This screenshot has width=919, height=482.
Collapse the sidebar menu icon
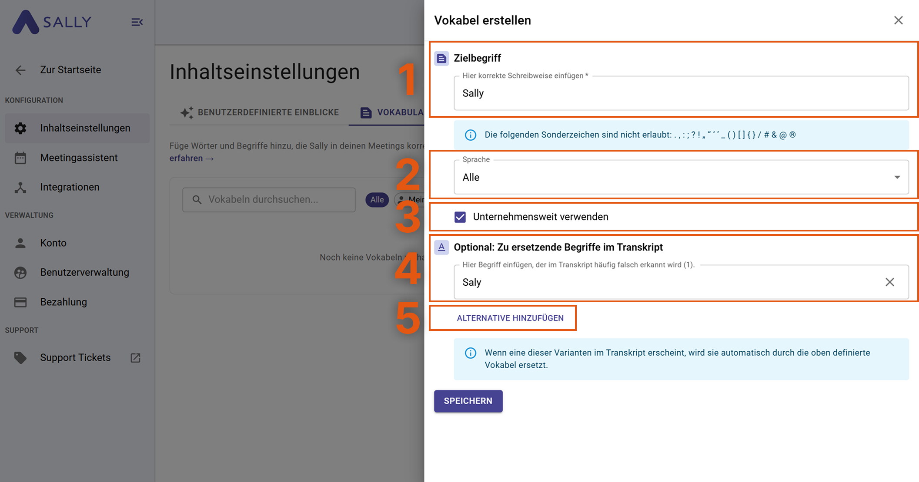click(137, 22)
